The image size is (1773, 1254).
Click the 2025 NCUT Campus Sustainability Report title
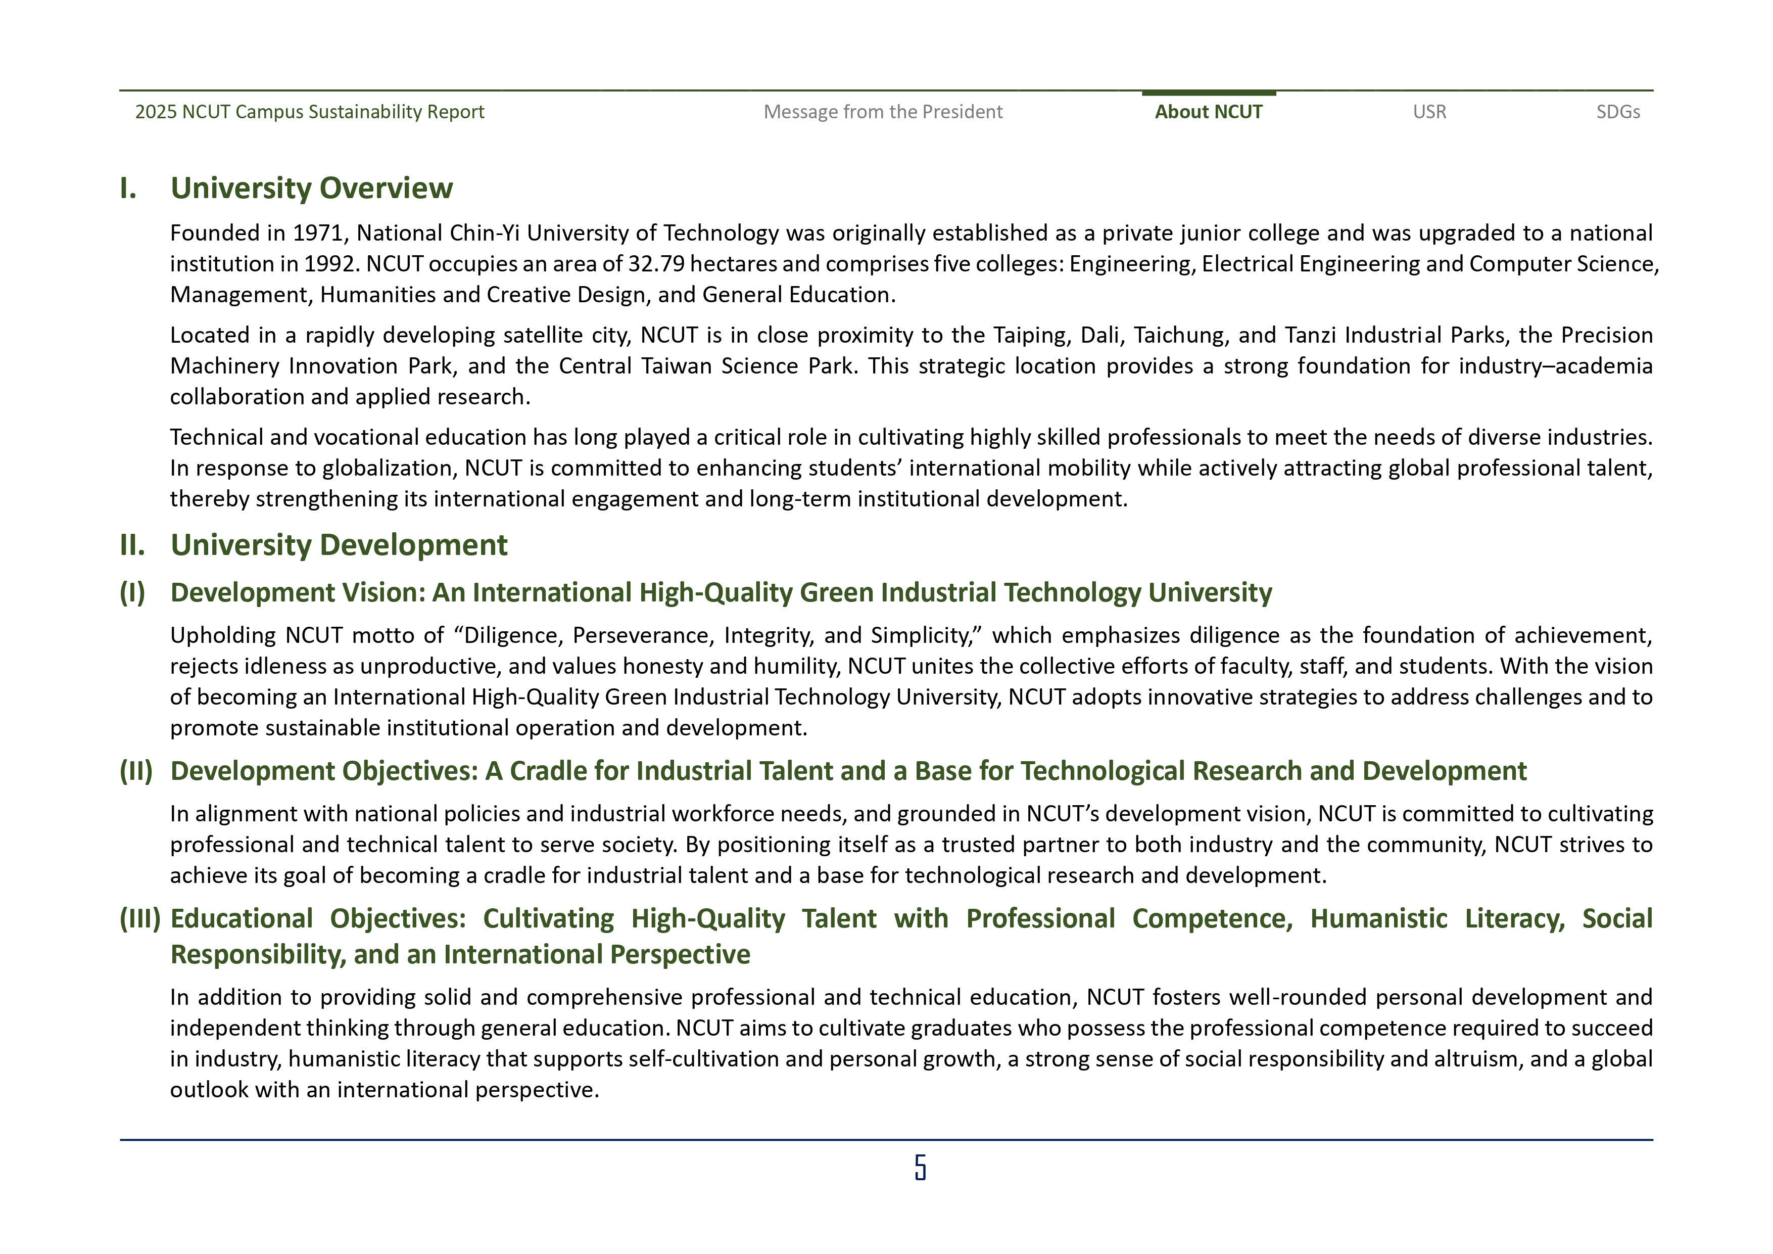click(x=310, y=112)
